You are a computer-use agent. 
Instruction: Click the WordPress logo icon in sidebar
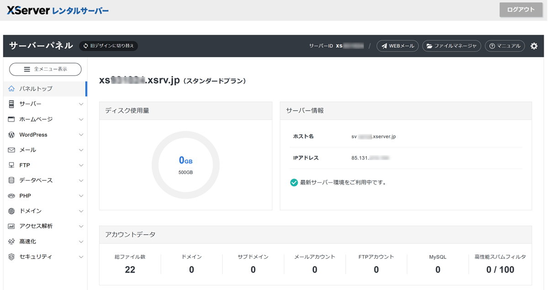coord(11,135)
